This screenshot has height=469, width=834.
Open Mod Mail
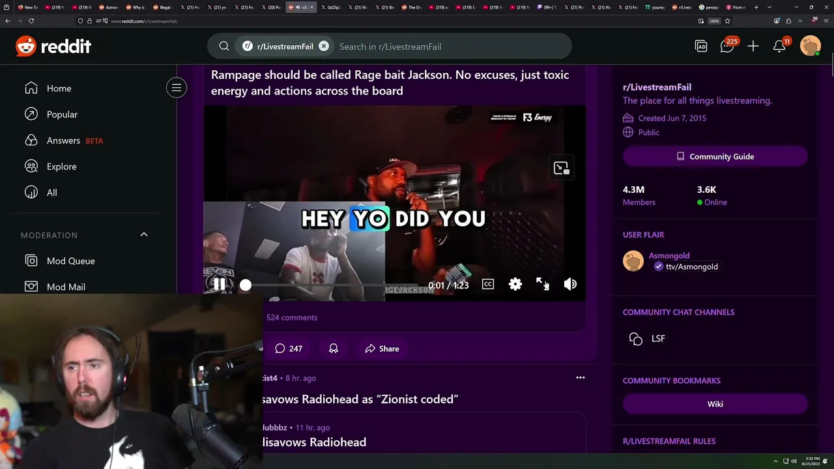click(66, 287)
